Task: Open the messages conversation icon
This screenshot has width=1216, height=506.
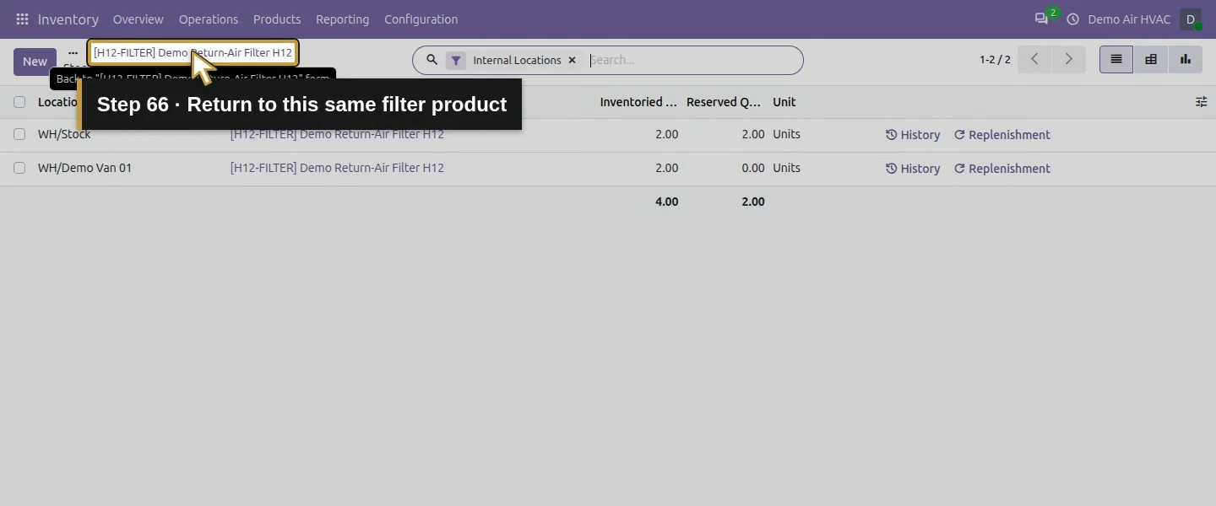Action: tap(1041, 19)
